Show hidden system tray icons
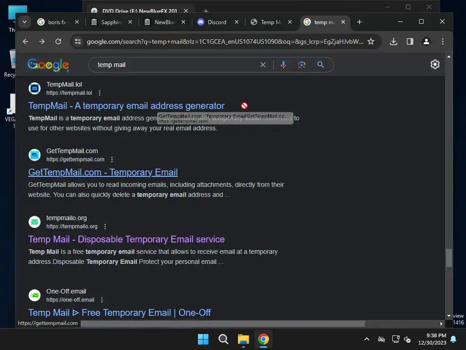Viewport: 466px width, 350px height. tap(367, 339)
